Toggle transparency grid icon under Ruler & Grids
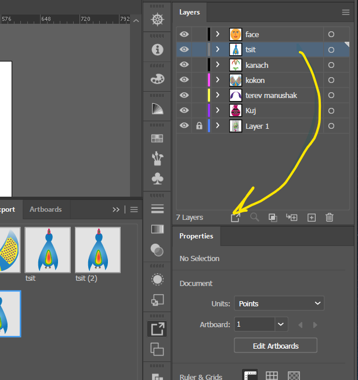This screenshot has height=380, width=358. [x=294, y=376]
